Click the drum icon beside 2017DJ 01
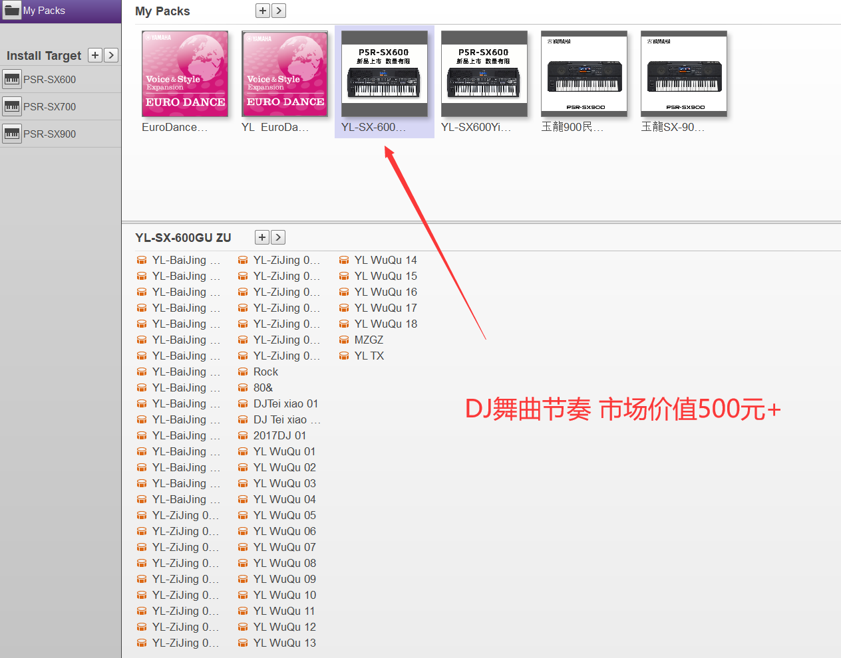841x658 pixels. [x=243, y=436]
